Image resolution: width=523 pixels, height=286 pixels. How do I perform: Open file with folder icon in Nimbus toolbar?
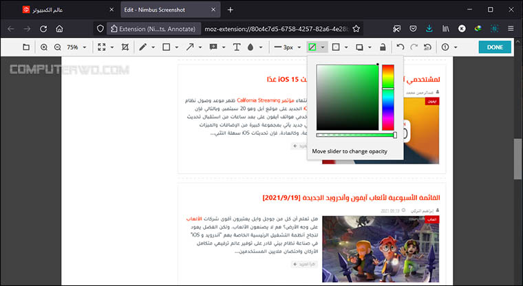coord(26,47)
